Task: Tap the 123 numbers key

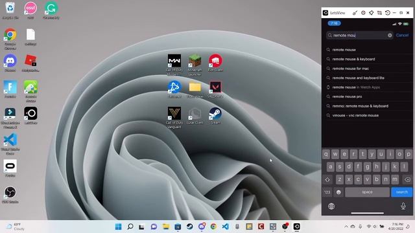Action: point(327,192)
